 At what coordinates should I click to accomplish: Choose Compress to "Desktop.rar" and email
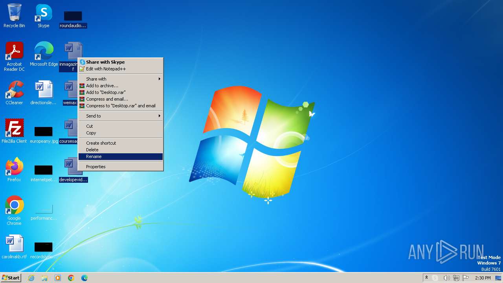coord(121,106)
